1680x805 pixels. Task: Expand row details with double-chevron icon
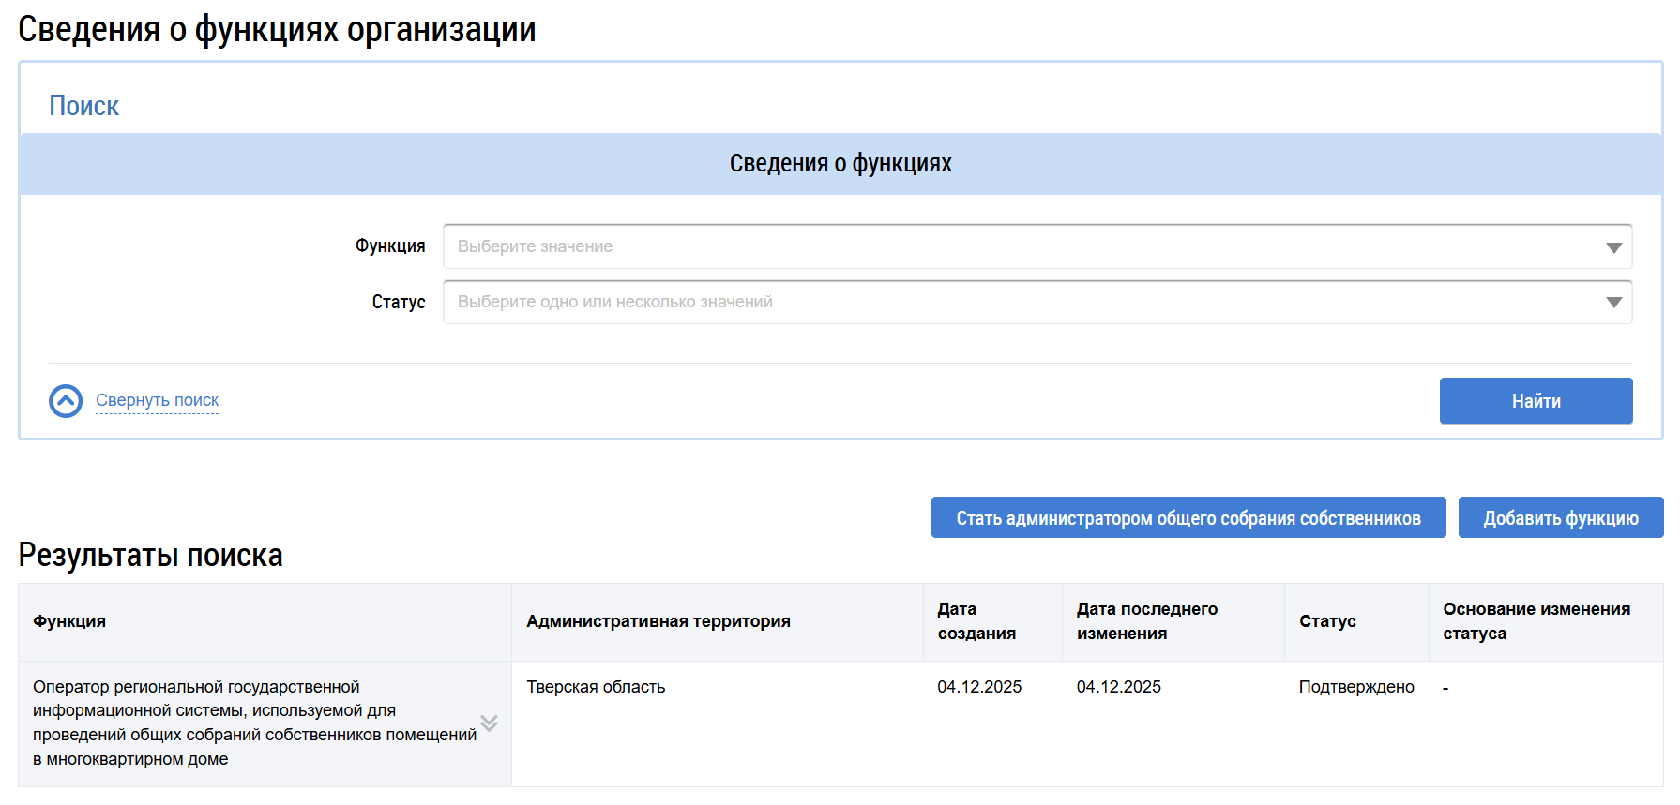pyautogui.click(x=489, y=723)
